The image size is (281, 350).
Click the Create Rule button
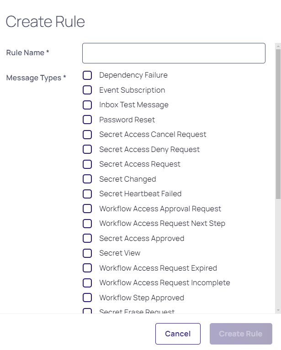click(241, 334)
